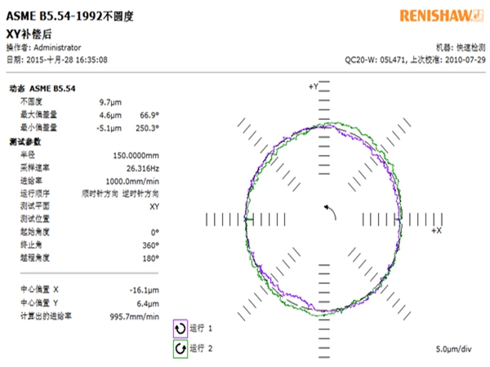Click the XY补偿后 subtitle
The image size is (490, 367).
[x=29, y=33]
